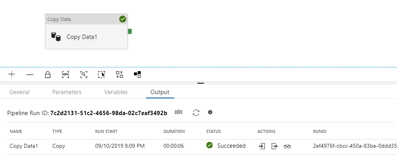Switch to the General tab

[19, 92]
